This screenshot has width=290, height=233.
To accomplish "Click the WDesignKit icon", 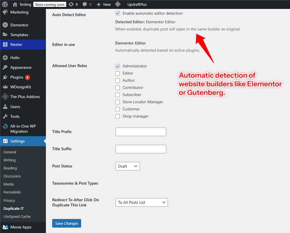I will coord(5,87).
